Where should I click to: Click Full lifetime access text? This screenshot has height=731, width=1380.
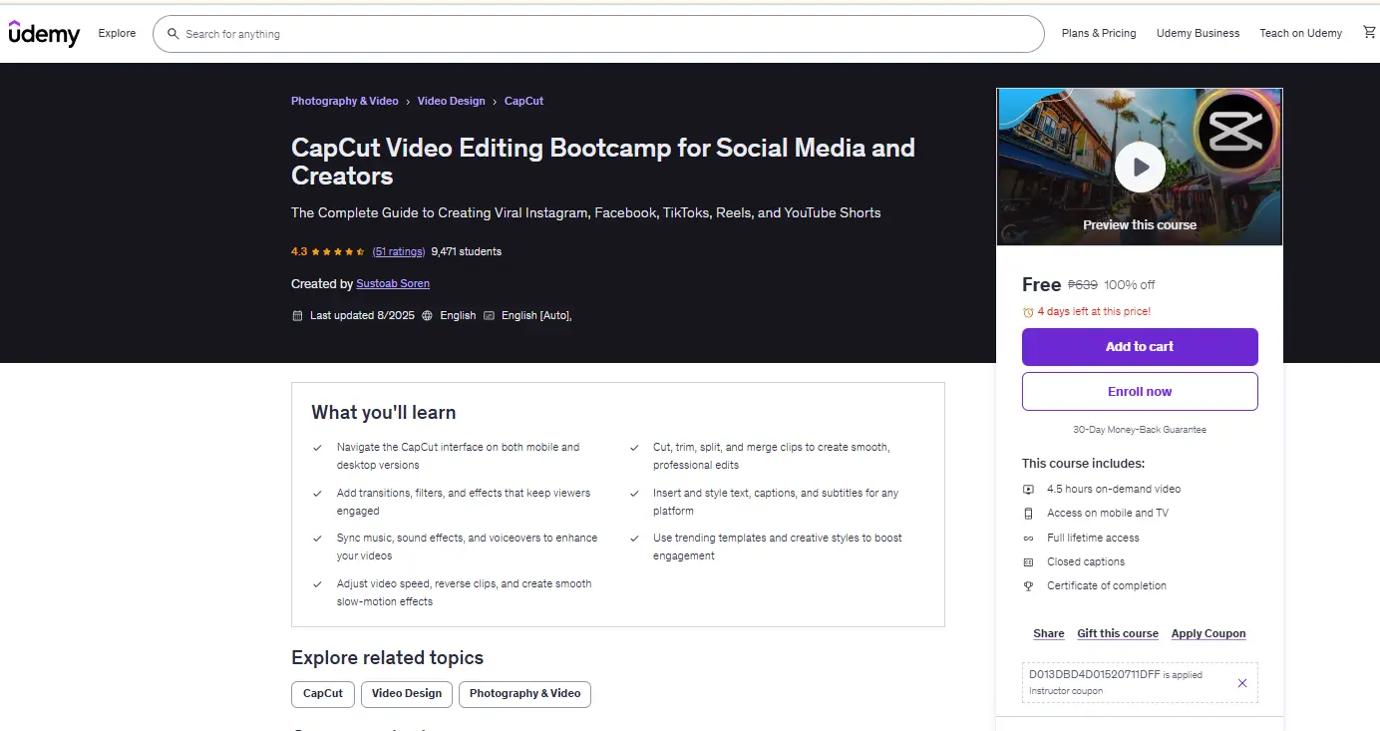pyautogui.click(x=1093, y=538)
